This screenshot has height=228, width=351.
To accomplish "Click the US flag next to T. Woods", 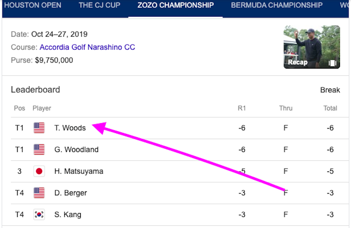I will [x=39, y=128].
